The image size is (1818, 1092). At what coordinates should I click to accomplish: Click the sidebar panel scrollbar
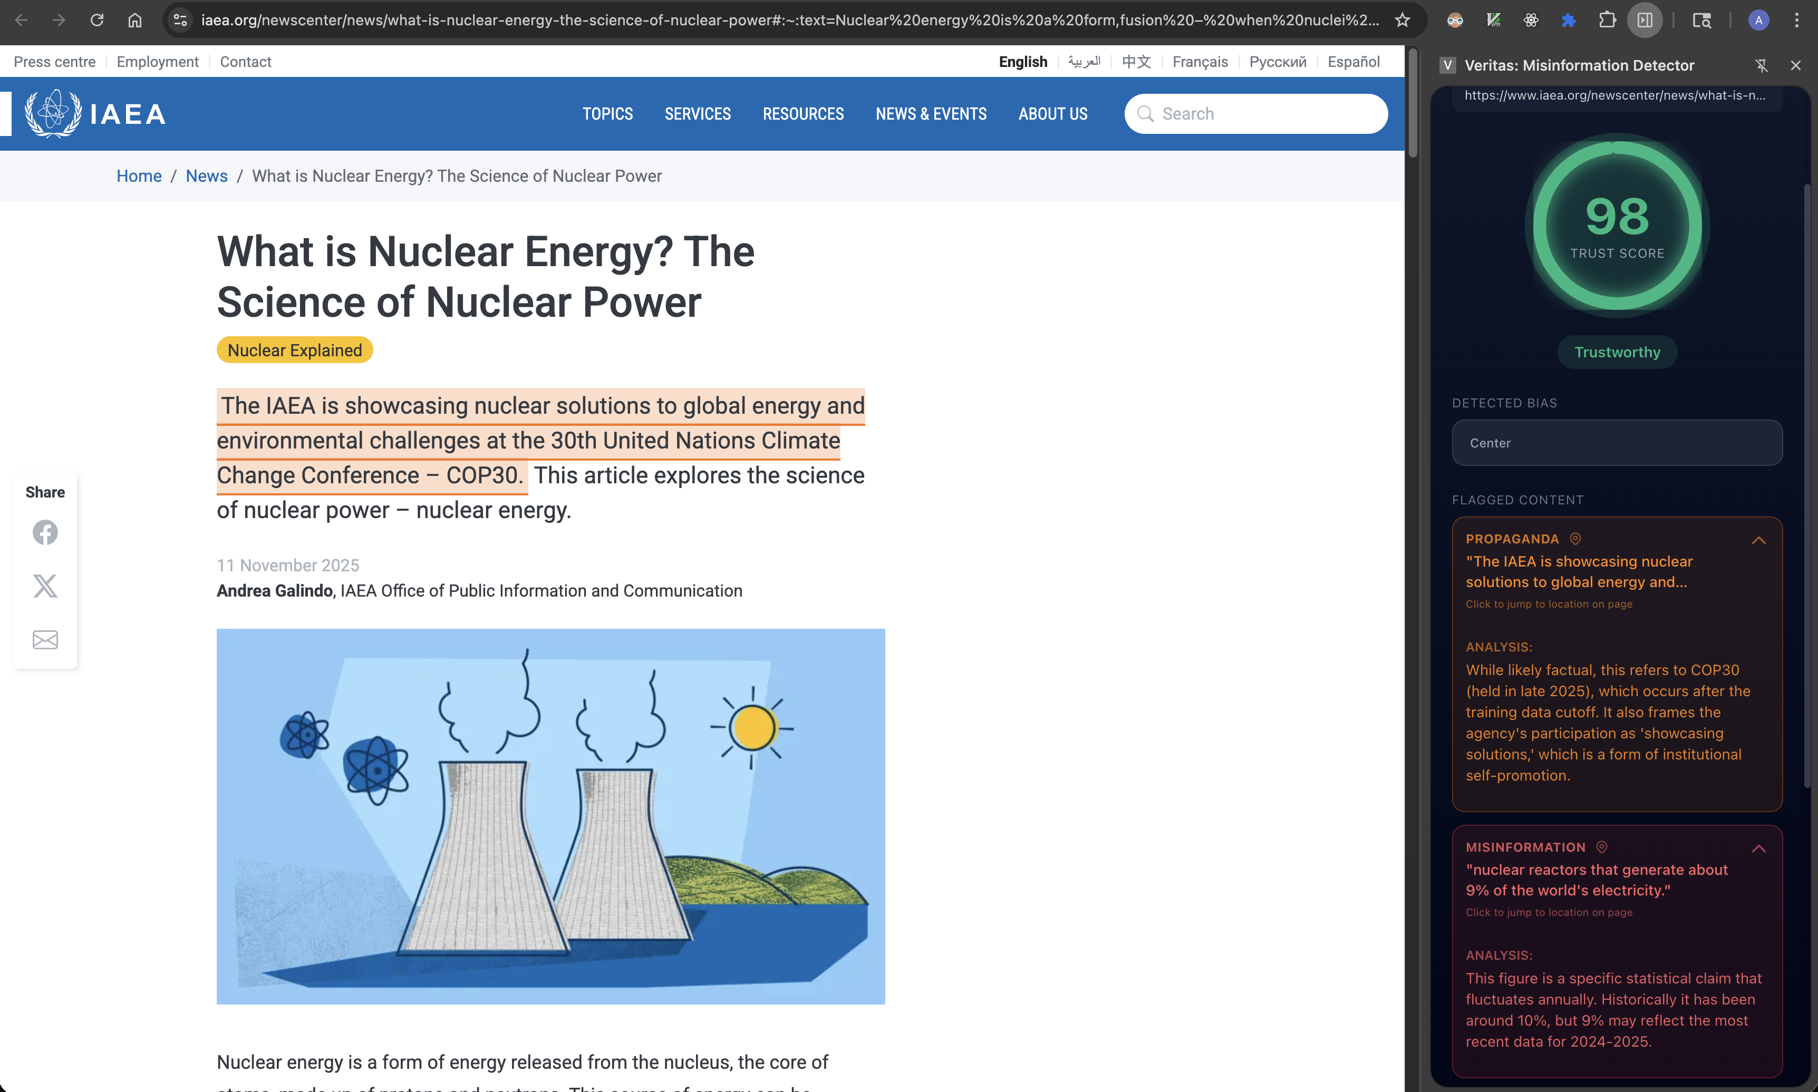point(1807,486)
